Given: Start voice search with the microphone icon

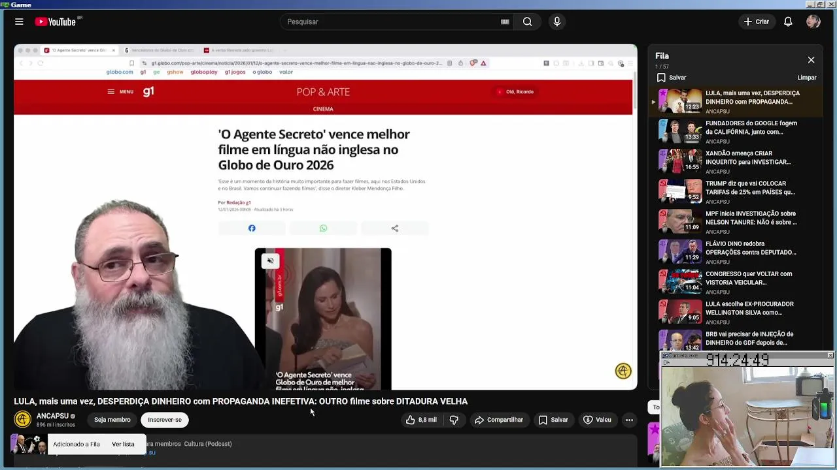Looking at the screenshot, I should [557, 22].
